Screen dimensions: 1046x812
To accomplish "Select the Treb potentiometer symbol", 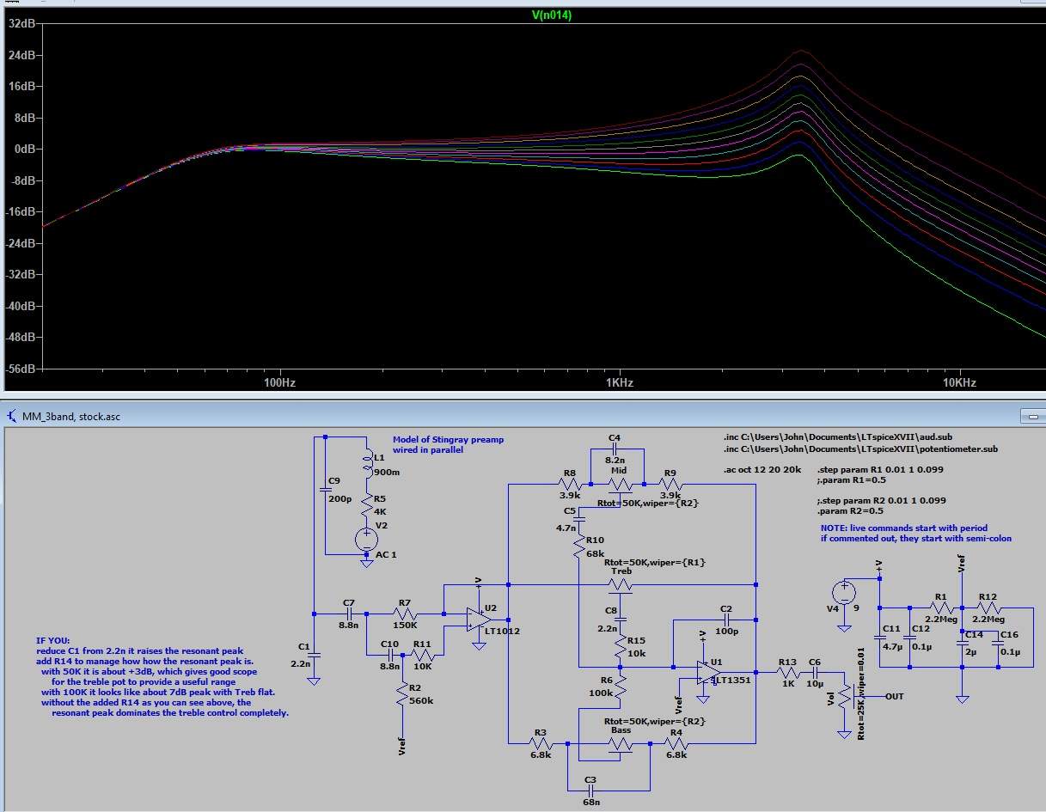I will coord(621,584).
